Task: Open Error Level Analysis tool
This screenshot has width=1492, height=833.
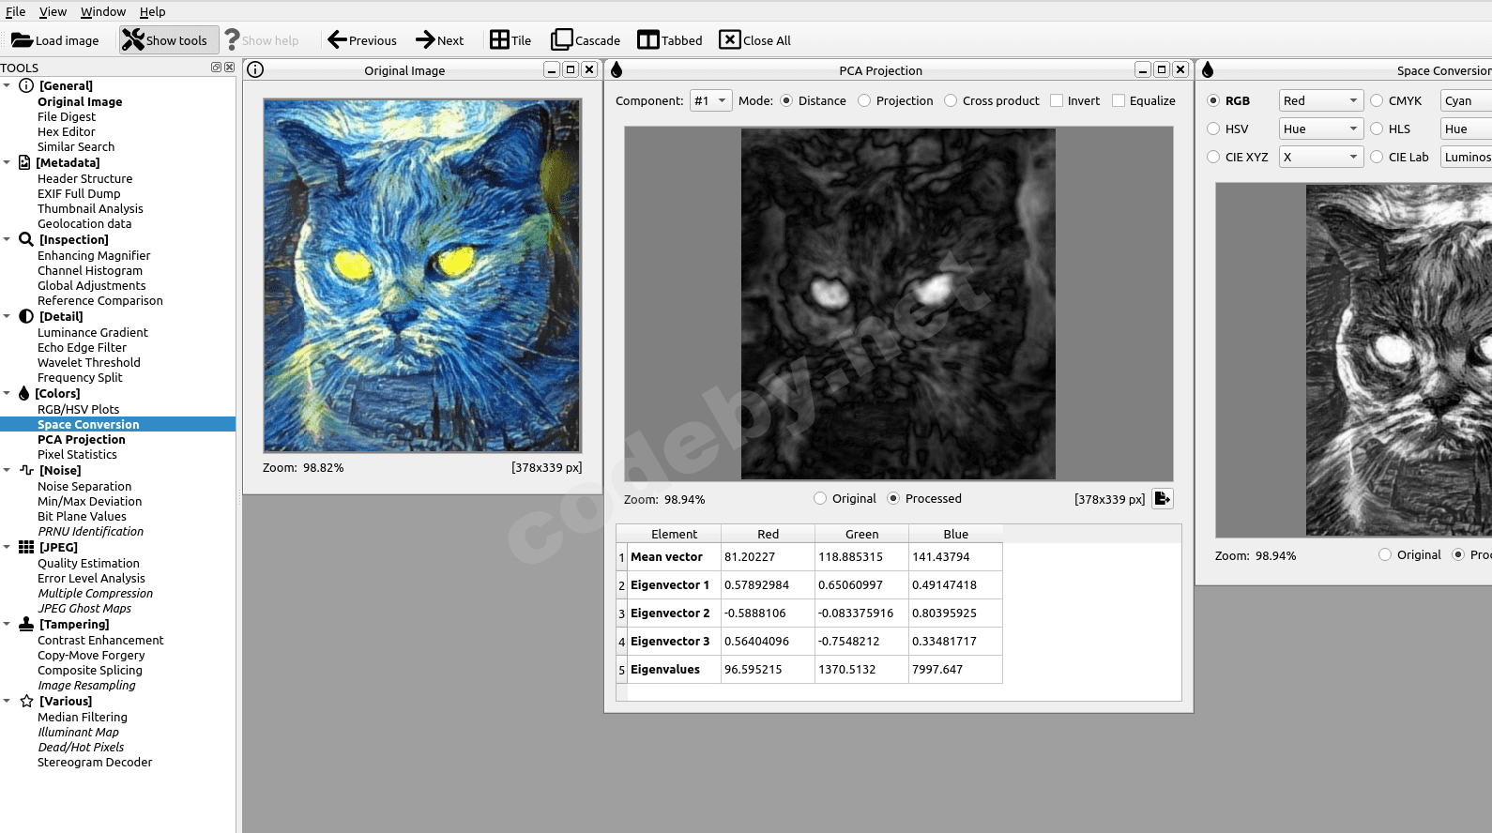Action: pyautogui.click(x=91, y=579)
